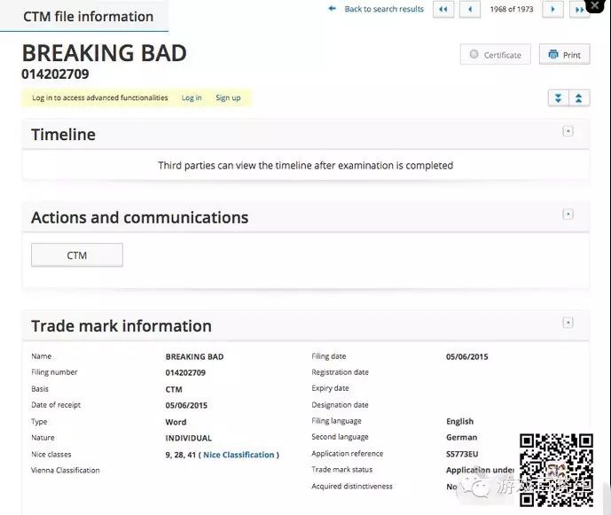The width and height of the screenshot is (611, 515).
Task: Click the Timeline heading
Action: [x=64, y=135]
